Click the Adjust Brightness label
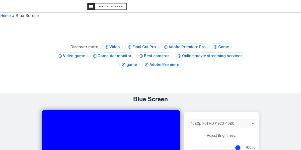Screen dimensions: 301x150 tap(221, 135)
